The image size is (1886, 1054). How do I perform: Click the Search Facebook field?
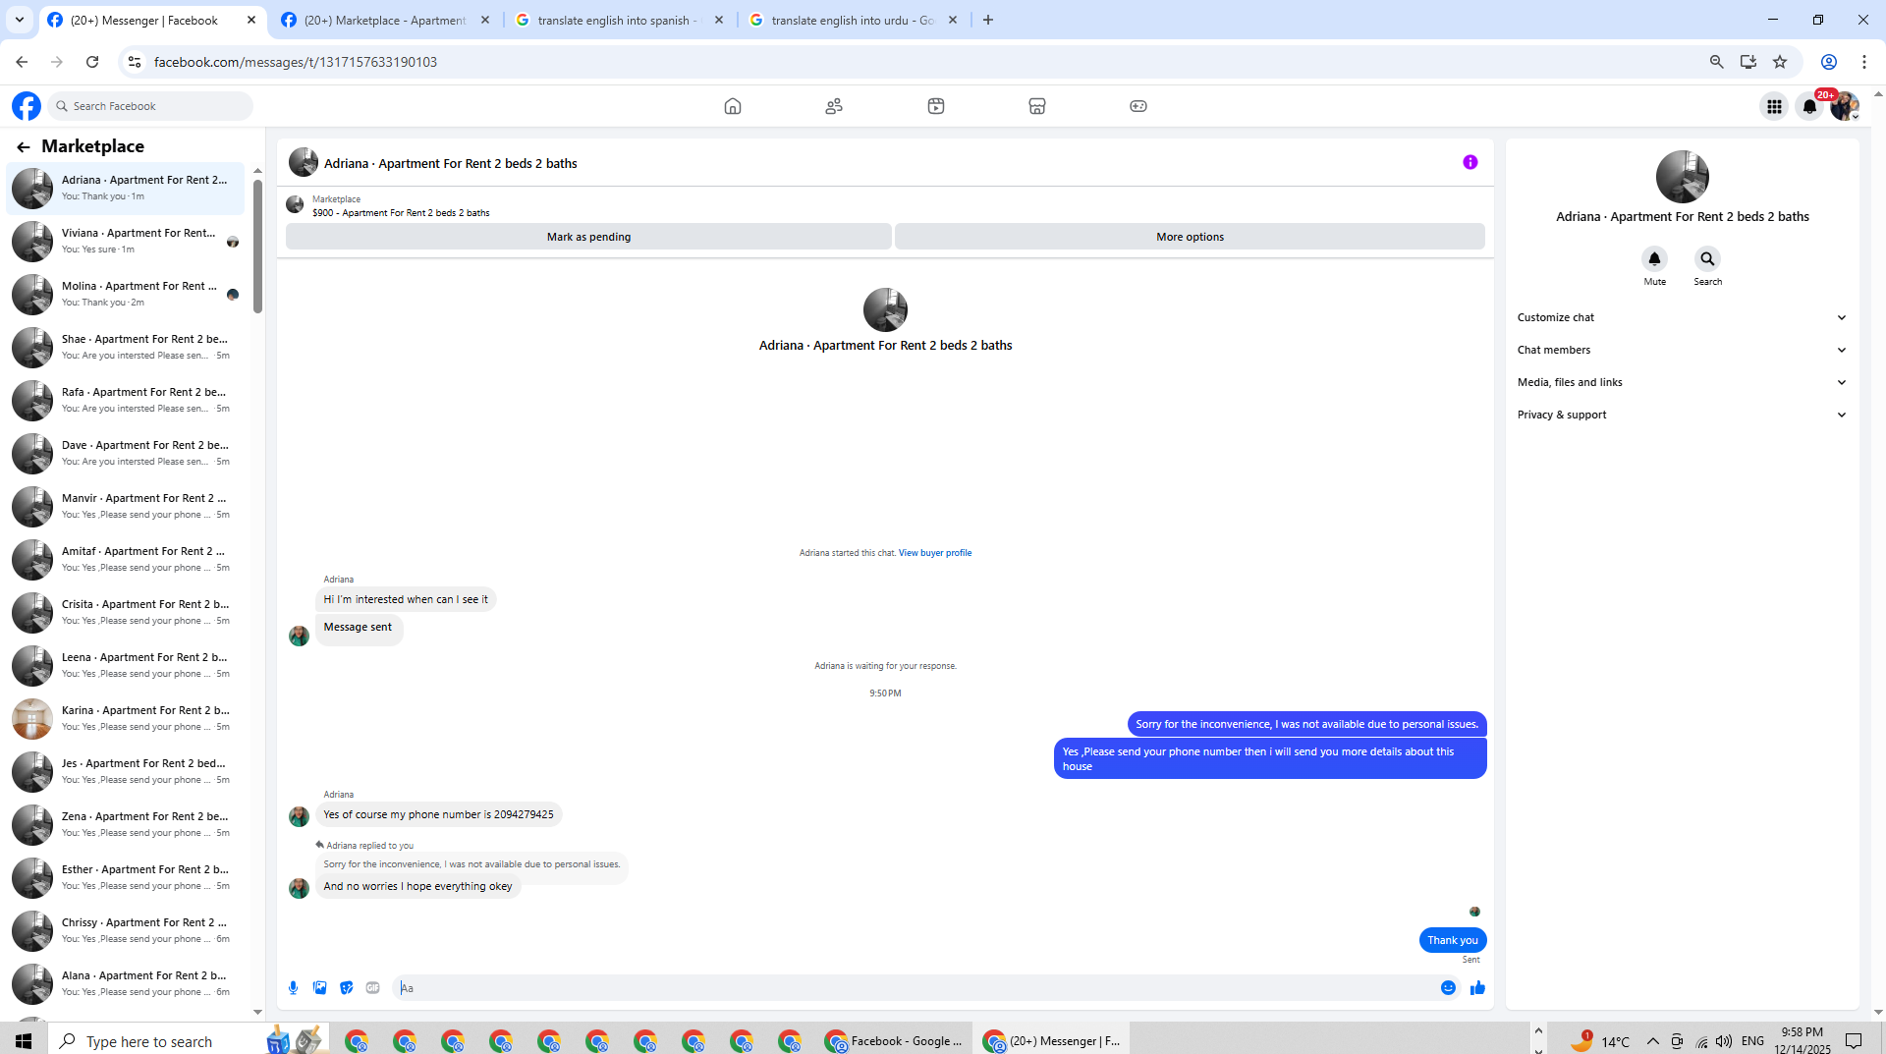150,106
